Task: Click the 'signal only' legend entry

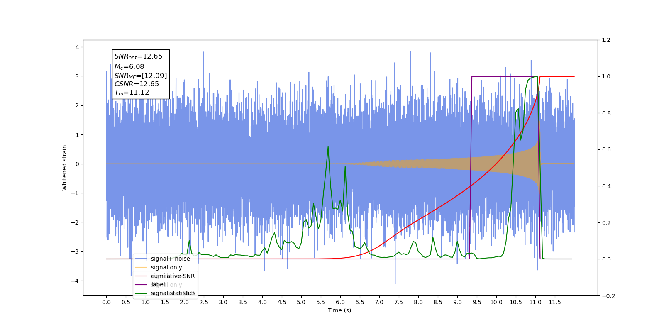Action: pos(166,267)
